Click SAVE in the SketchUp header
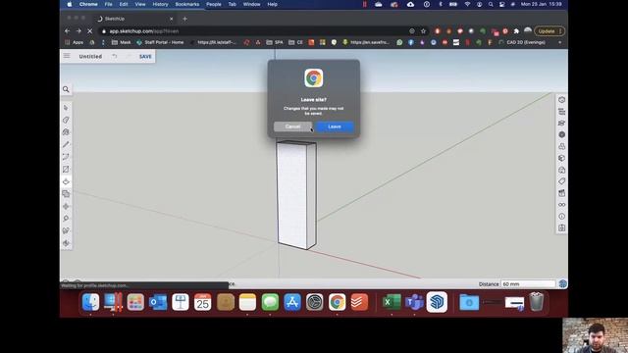Viewport: 628px width, 353px height. [145, 57]
